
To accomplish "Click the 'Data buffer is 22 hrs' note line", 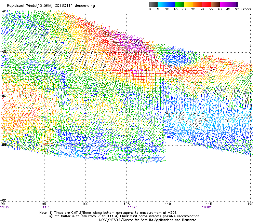I will [x=124, y=216].
